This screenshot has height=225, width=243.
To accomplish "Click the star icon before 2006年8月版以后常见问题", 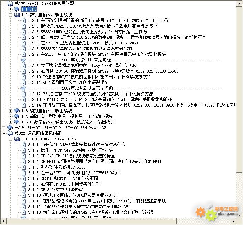I will (23, 60).
